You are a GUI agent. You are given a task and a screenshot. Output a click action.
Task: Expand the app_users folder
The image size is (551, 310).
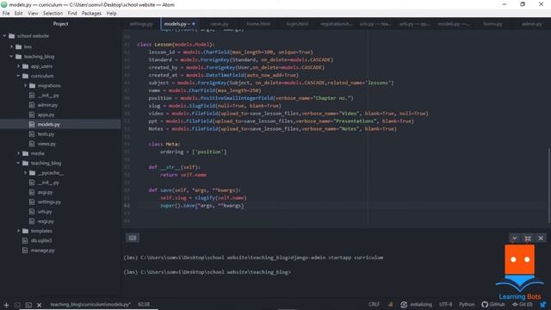[18, 66]
